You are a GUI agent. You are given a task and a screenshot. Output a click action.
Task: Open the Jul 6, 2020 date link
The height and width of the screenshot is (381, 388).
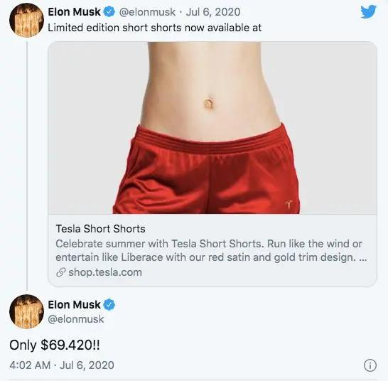pyautogui.click(x=213, y=12)
